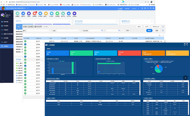The width and height of the screenshot is (190, 116).
Task: Open the last indigo circular shortcut icon
Action: coord(74,13)
